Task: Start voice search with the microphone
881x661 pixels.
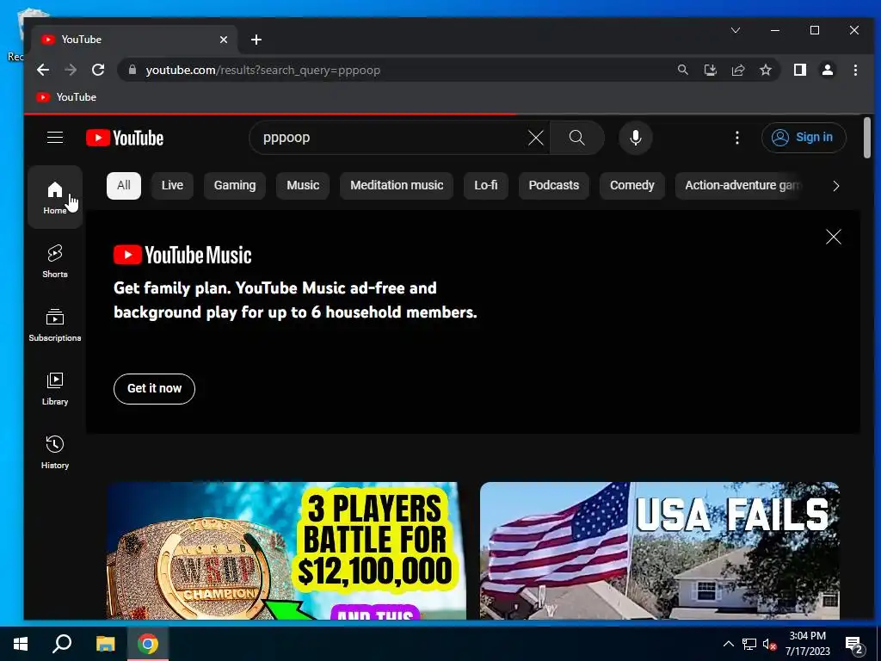Action: pos(636,138)
